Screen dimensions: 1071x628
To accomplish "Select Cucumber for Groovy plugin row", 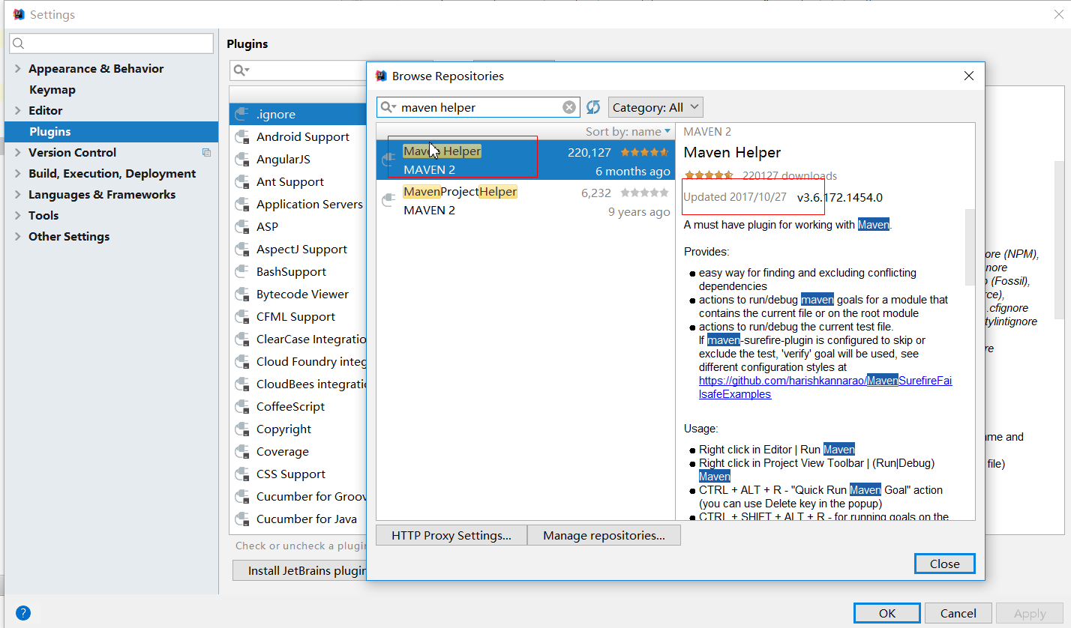I will coord(298,497).
